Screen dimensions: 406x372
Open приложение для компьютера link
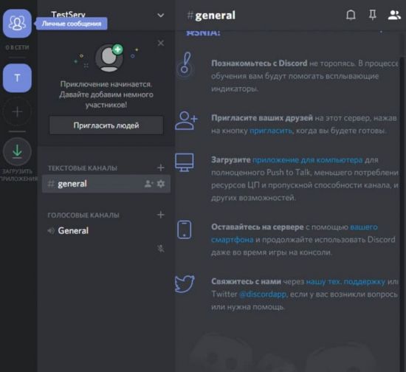coord(308,160)
